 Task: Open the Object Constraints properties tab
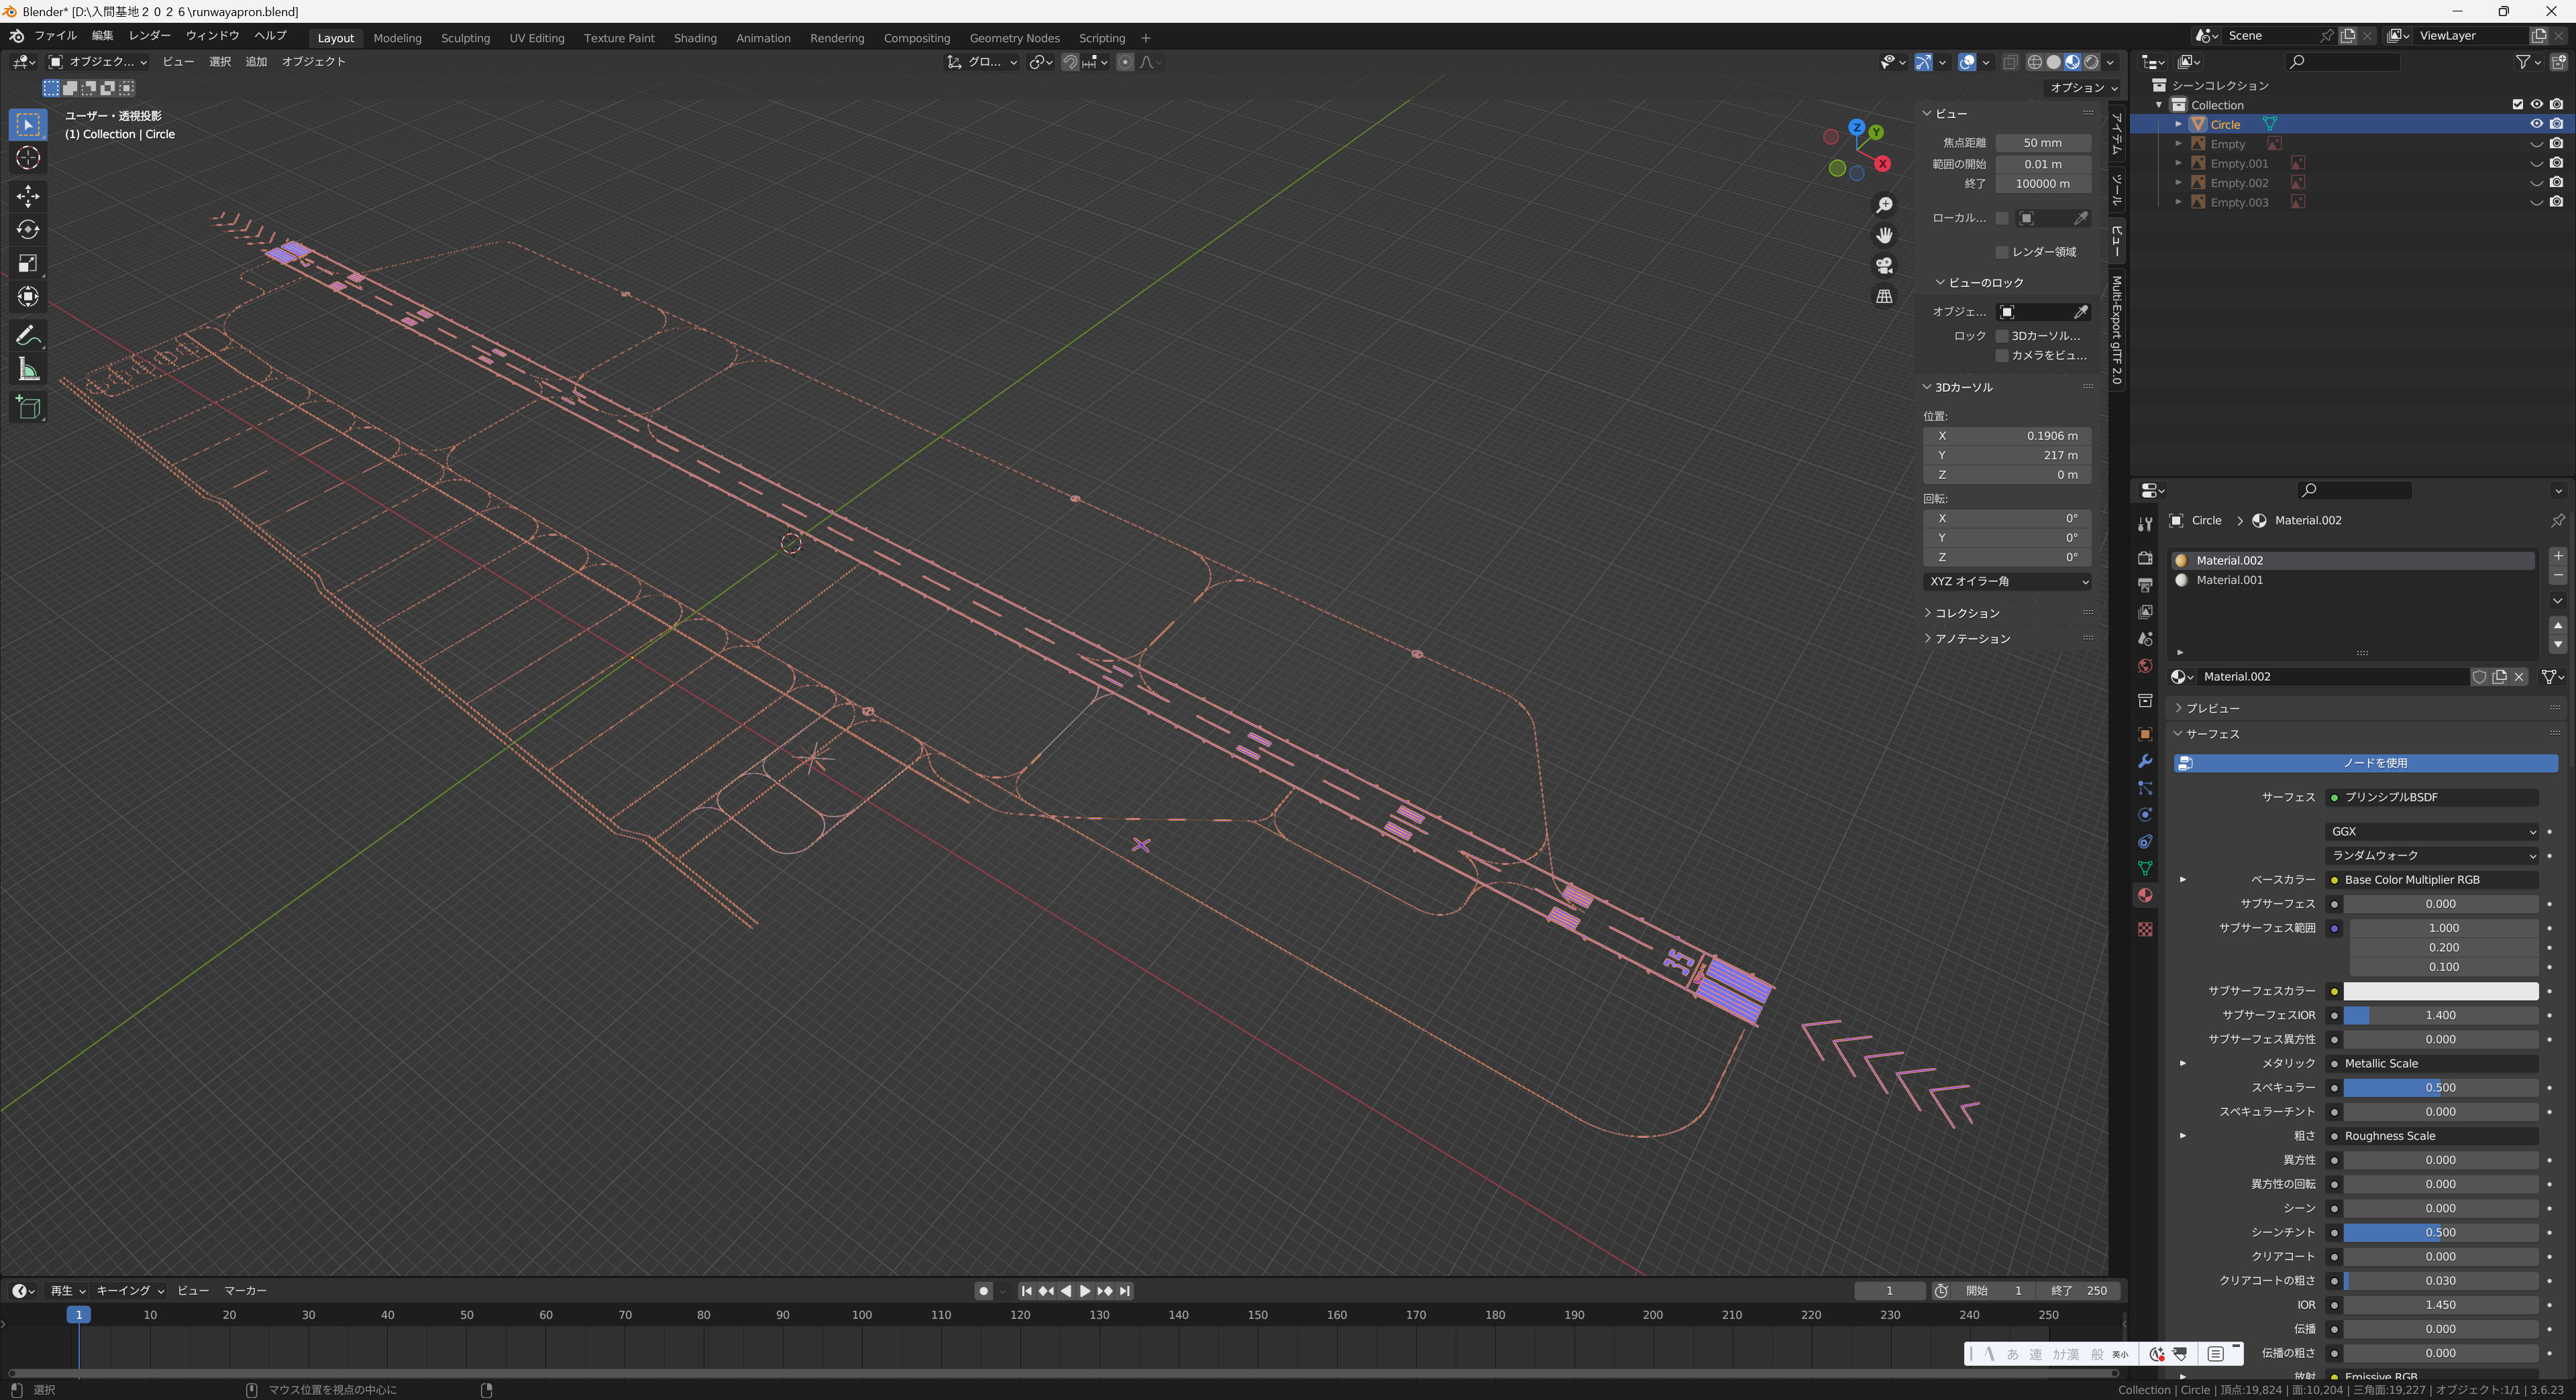point(2145,841)
